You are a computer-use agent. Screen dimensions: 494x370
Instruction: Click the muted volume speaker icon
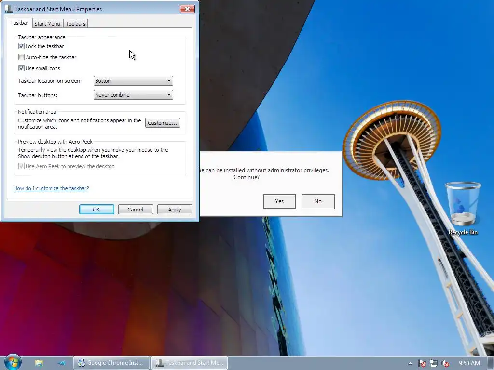pyautogui.click(x=445, y=363)
